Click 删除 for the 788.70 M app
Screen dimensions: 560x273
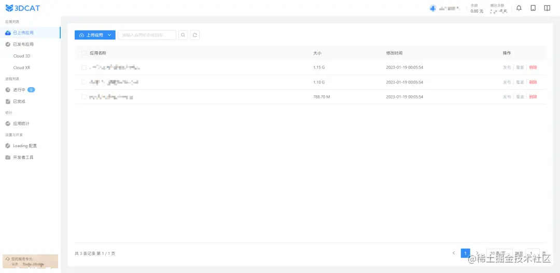pos(533,97)
